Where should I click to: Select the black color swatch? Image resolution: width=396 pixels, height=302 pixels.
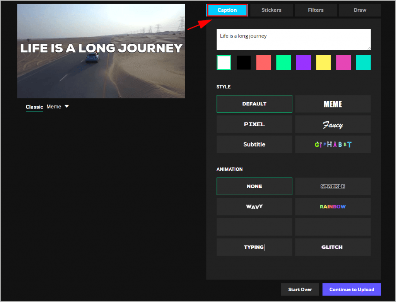(244, 63)
